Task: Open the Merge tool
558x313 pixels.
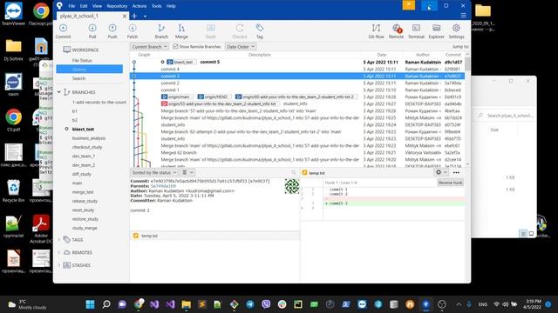Action: [x=181, y=31]
